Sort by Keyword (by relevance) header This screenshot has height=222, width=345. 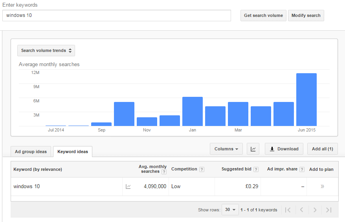(x=38, y=169)
